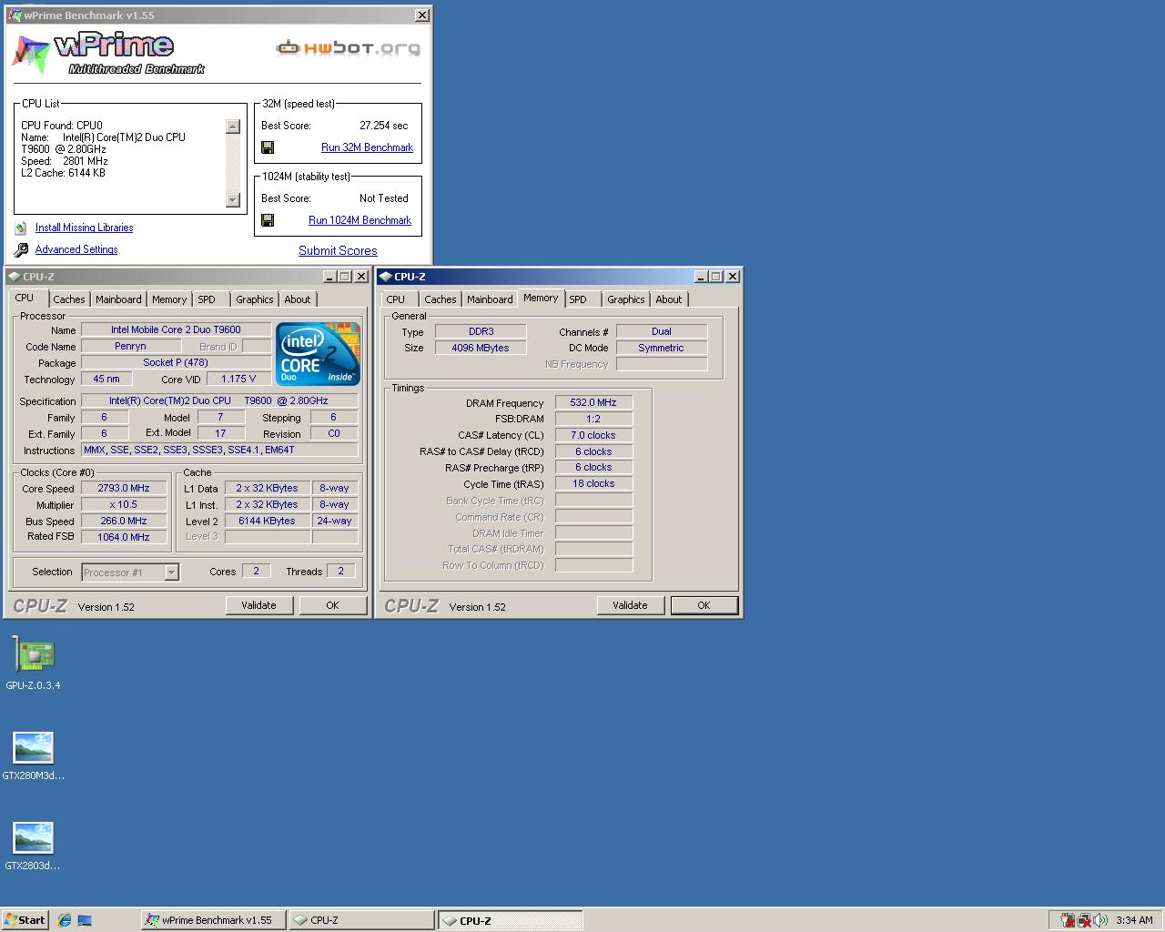
Task: Click the title bar icon of right CPU-Z window
Action: (x=386, y=277)
